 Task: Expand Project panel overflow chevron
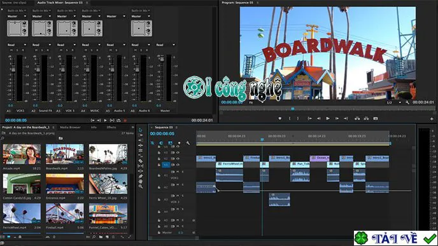tap(132, 127)
